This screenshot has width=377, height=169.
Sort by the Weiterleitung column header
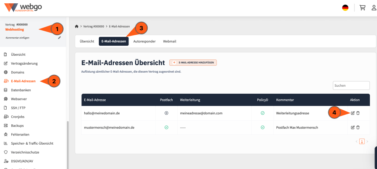point(190,100)
